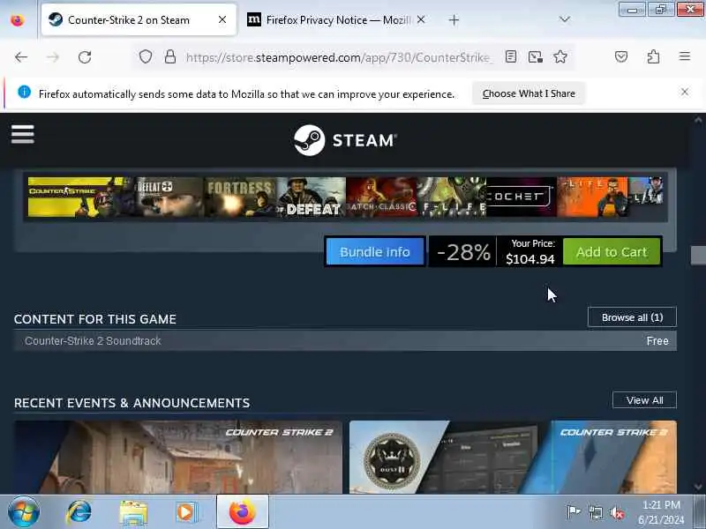Open the taskbar clock 1:21 PM

point(661,512)
